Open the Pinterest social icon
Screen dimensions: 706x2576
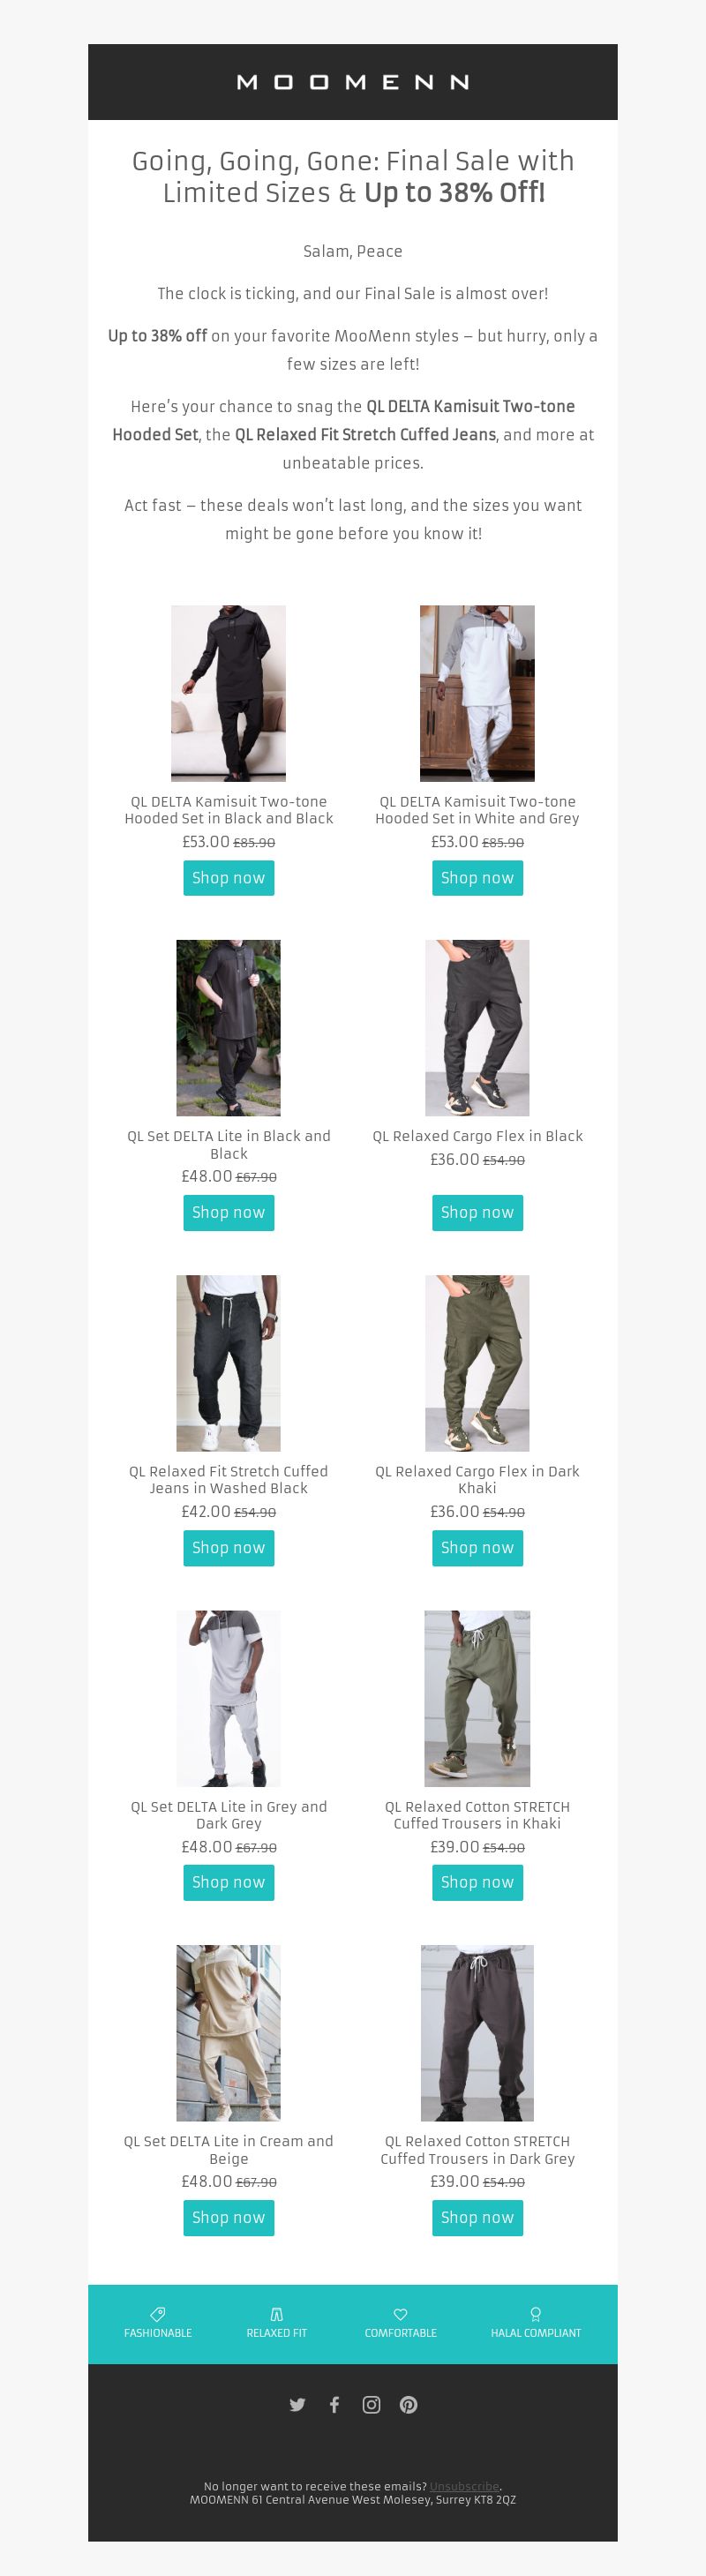coord(408,2405)
